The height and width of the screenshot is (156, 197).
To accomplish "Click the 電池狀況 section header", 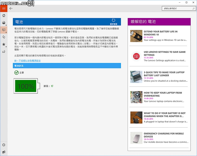I will click(x=67, y=66).
